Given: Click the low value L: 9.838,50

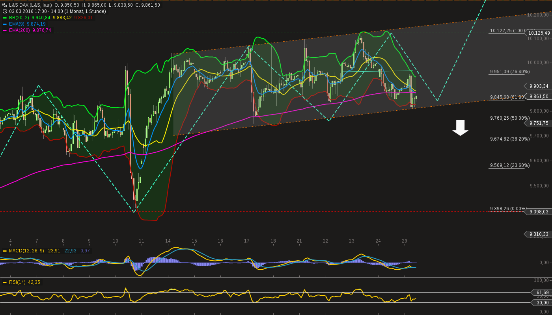Looking at the screenshot, I should (121, 5).
